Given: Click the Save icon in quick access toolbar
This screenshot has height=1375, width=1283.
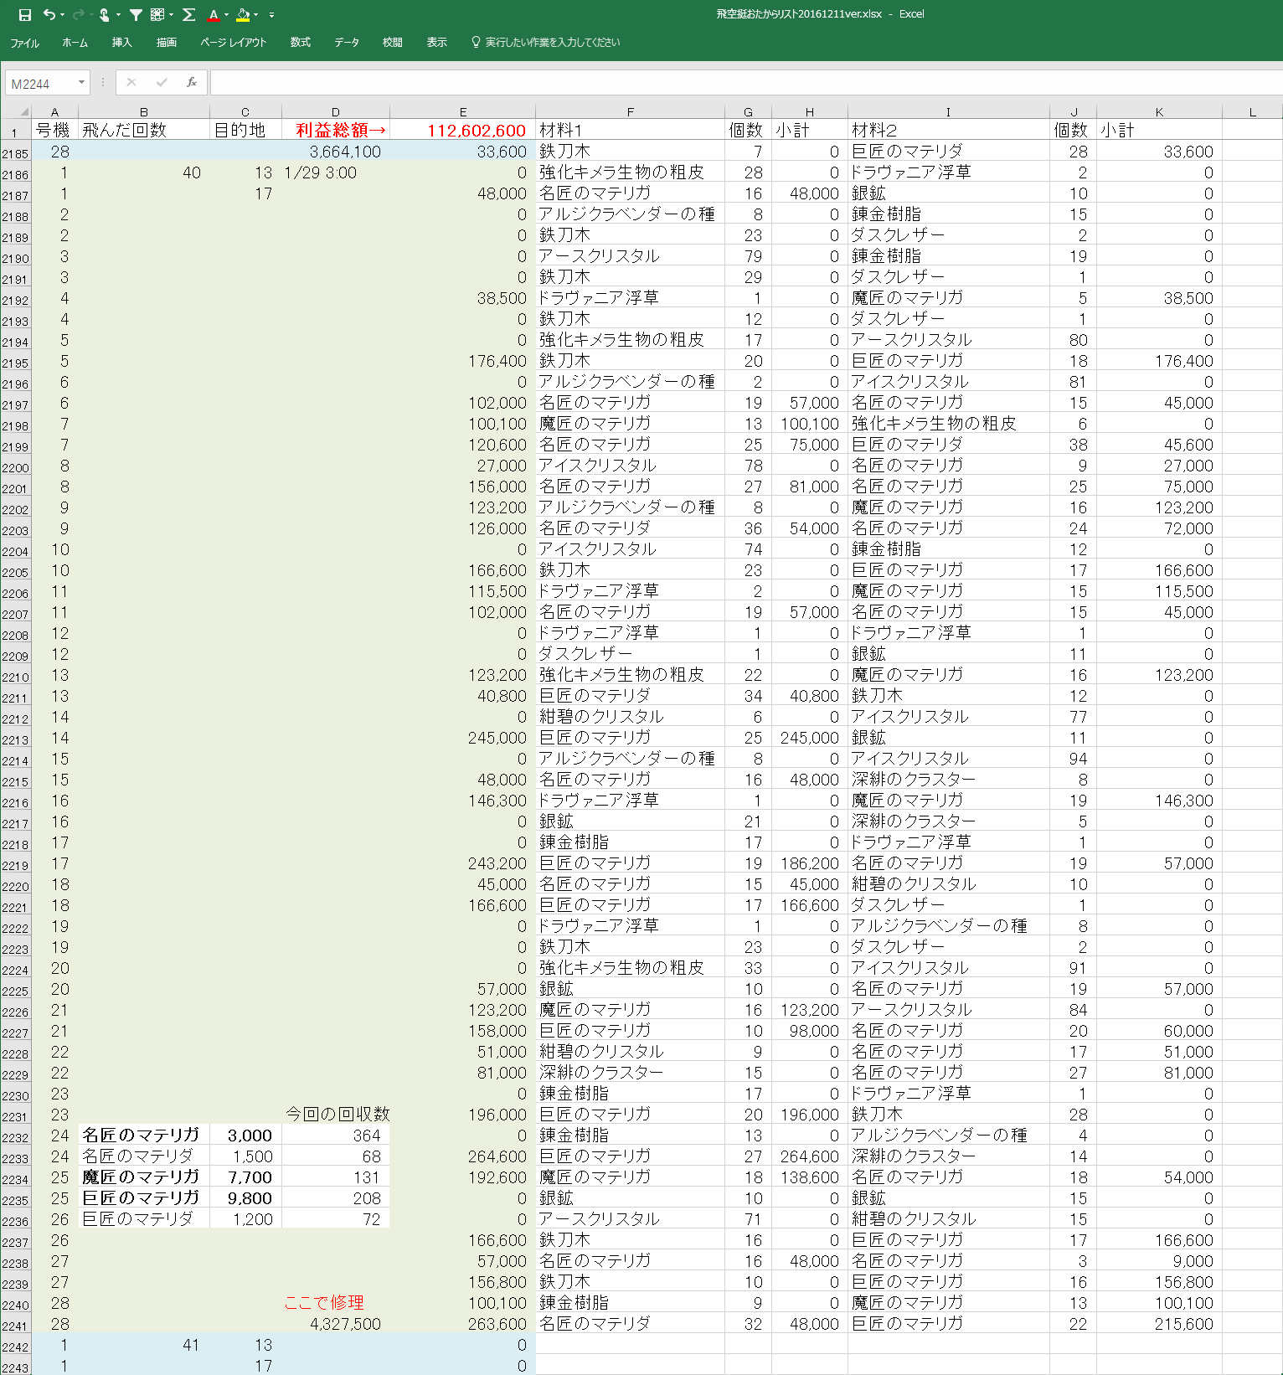Looking at the screenshot, I should click(x=24, y=14).
